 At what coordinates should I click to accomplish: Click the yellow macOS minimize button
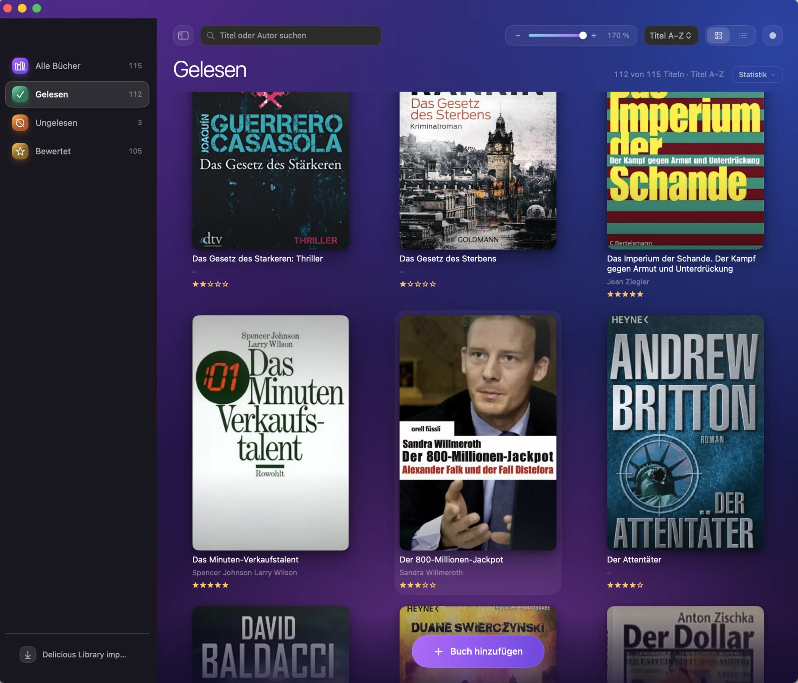[22, 8]
